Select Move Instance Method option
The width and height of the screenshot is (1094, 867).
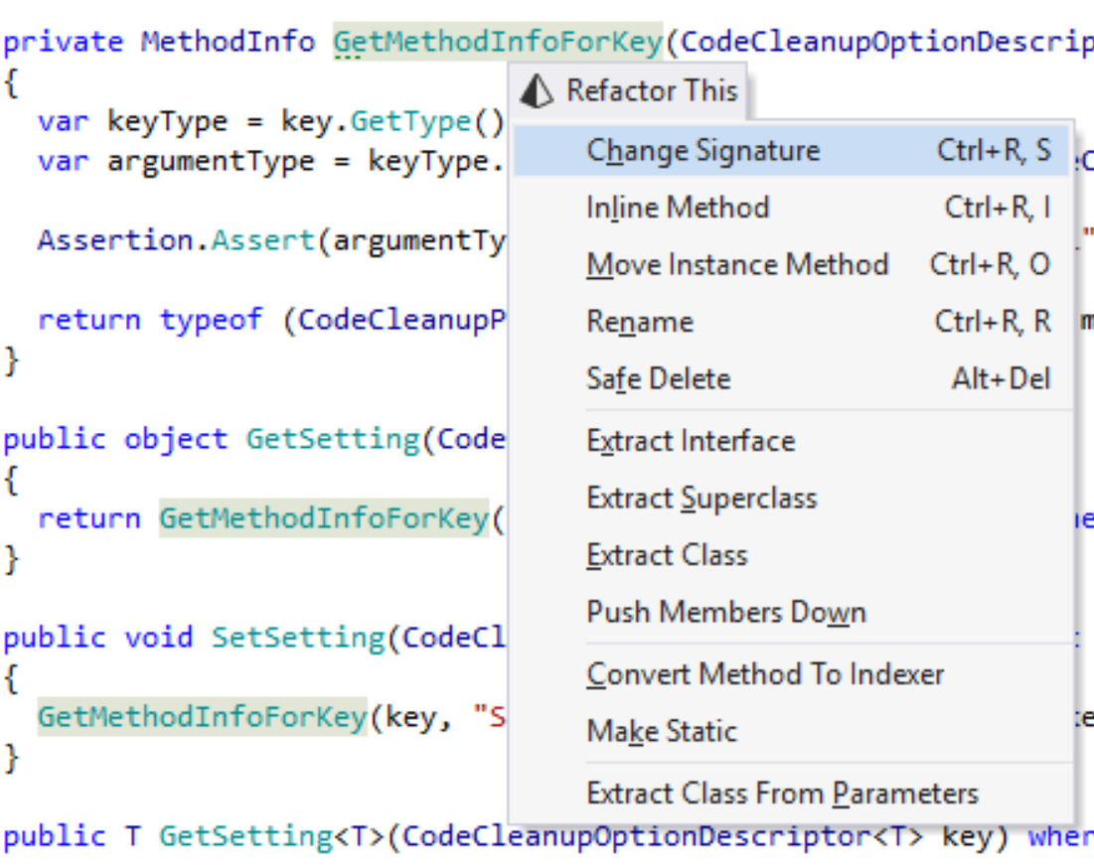coord(736,265)
